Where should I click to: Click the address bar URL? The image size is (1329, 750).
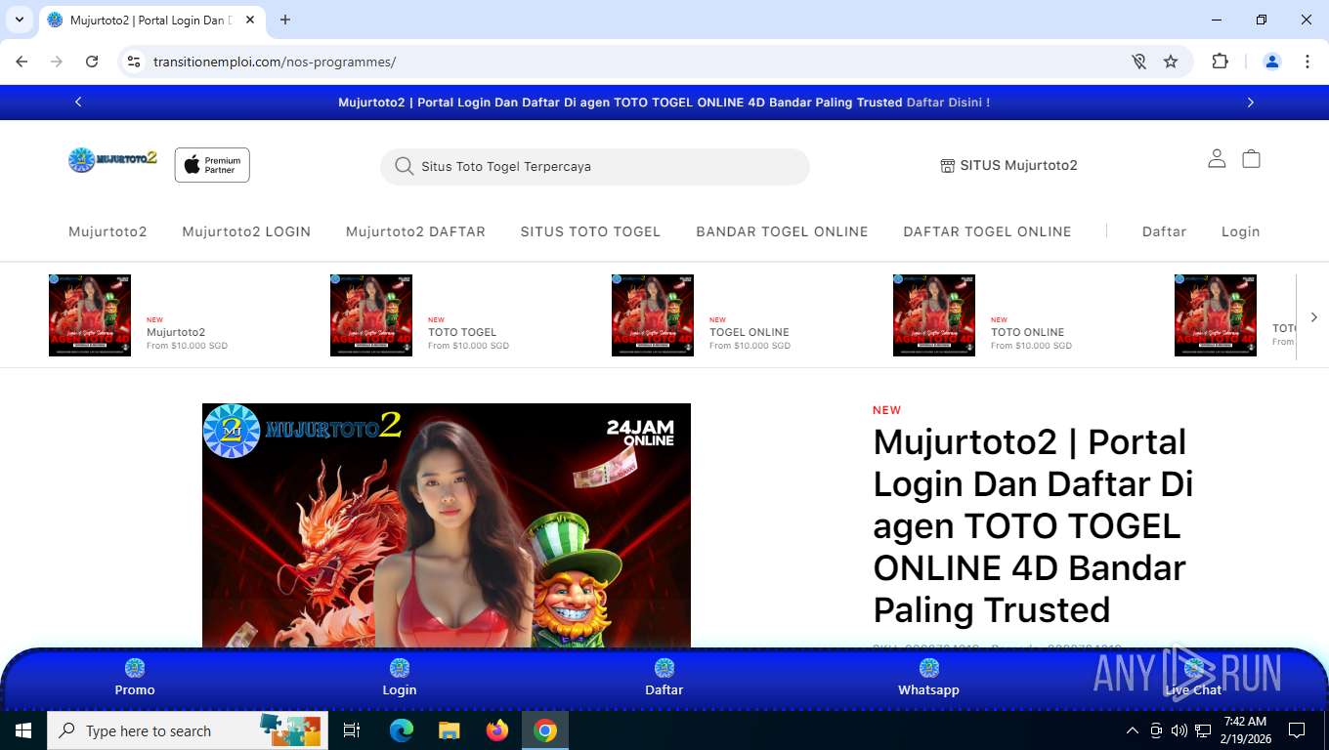pos(275,62)
